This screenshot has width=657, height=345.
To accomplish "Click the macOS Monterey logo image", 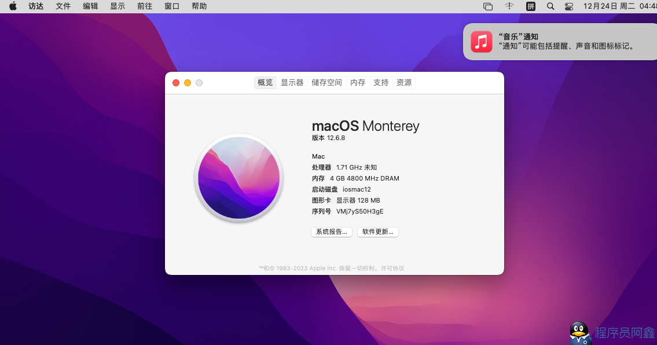I will click(239, 178).
